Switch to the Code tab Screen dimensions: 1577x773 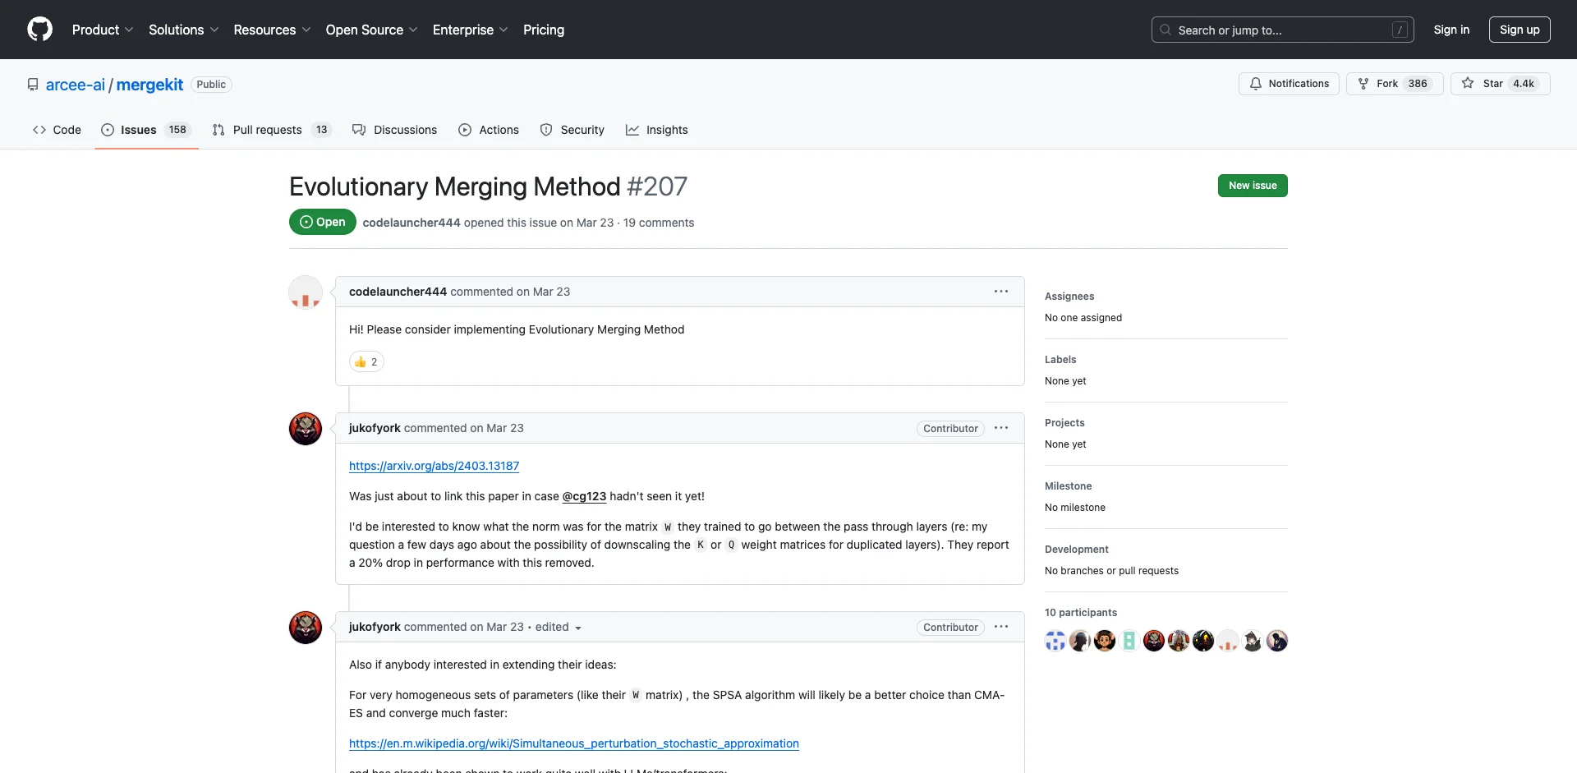(57, 130)
